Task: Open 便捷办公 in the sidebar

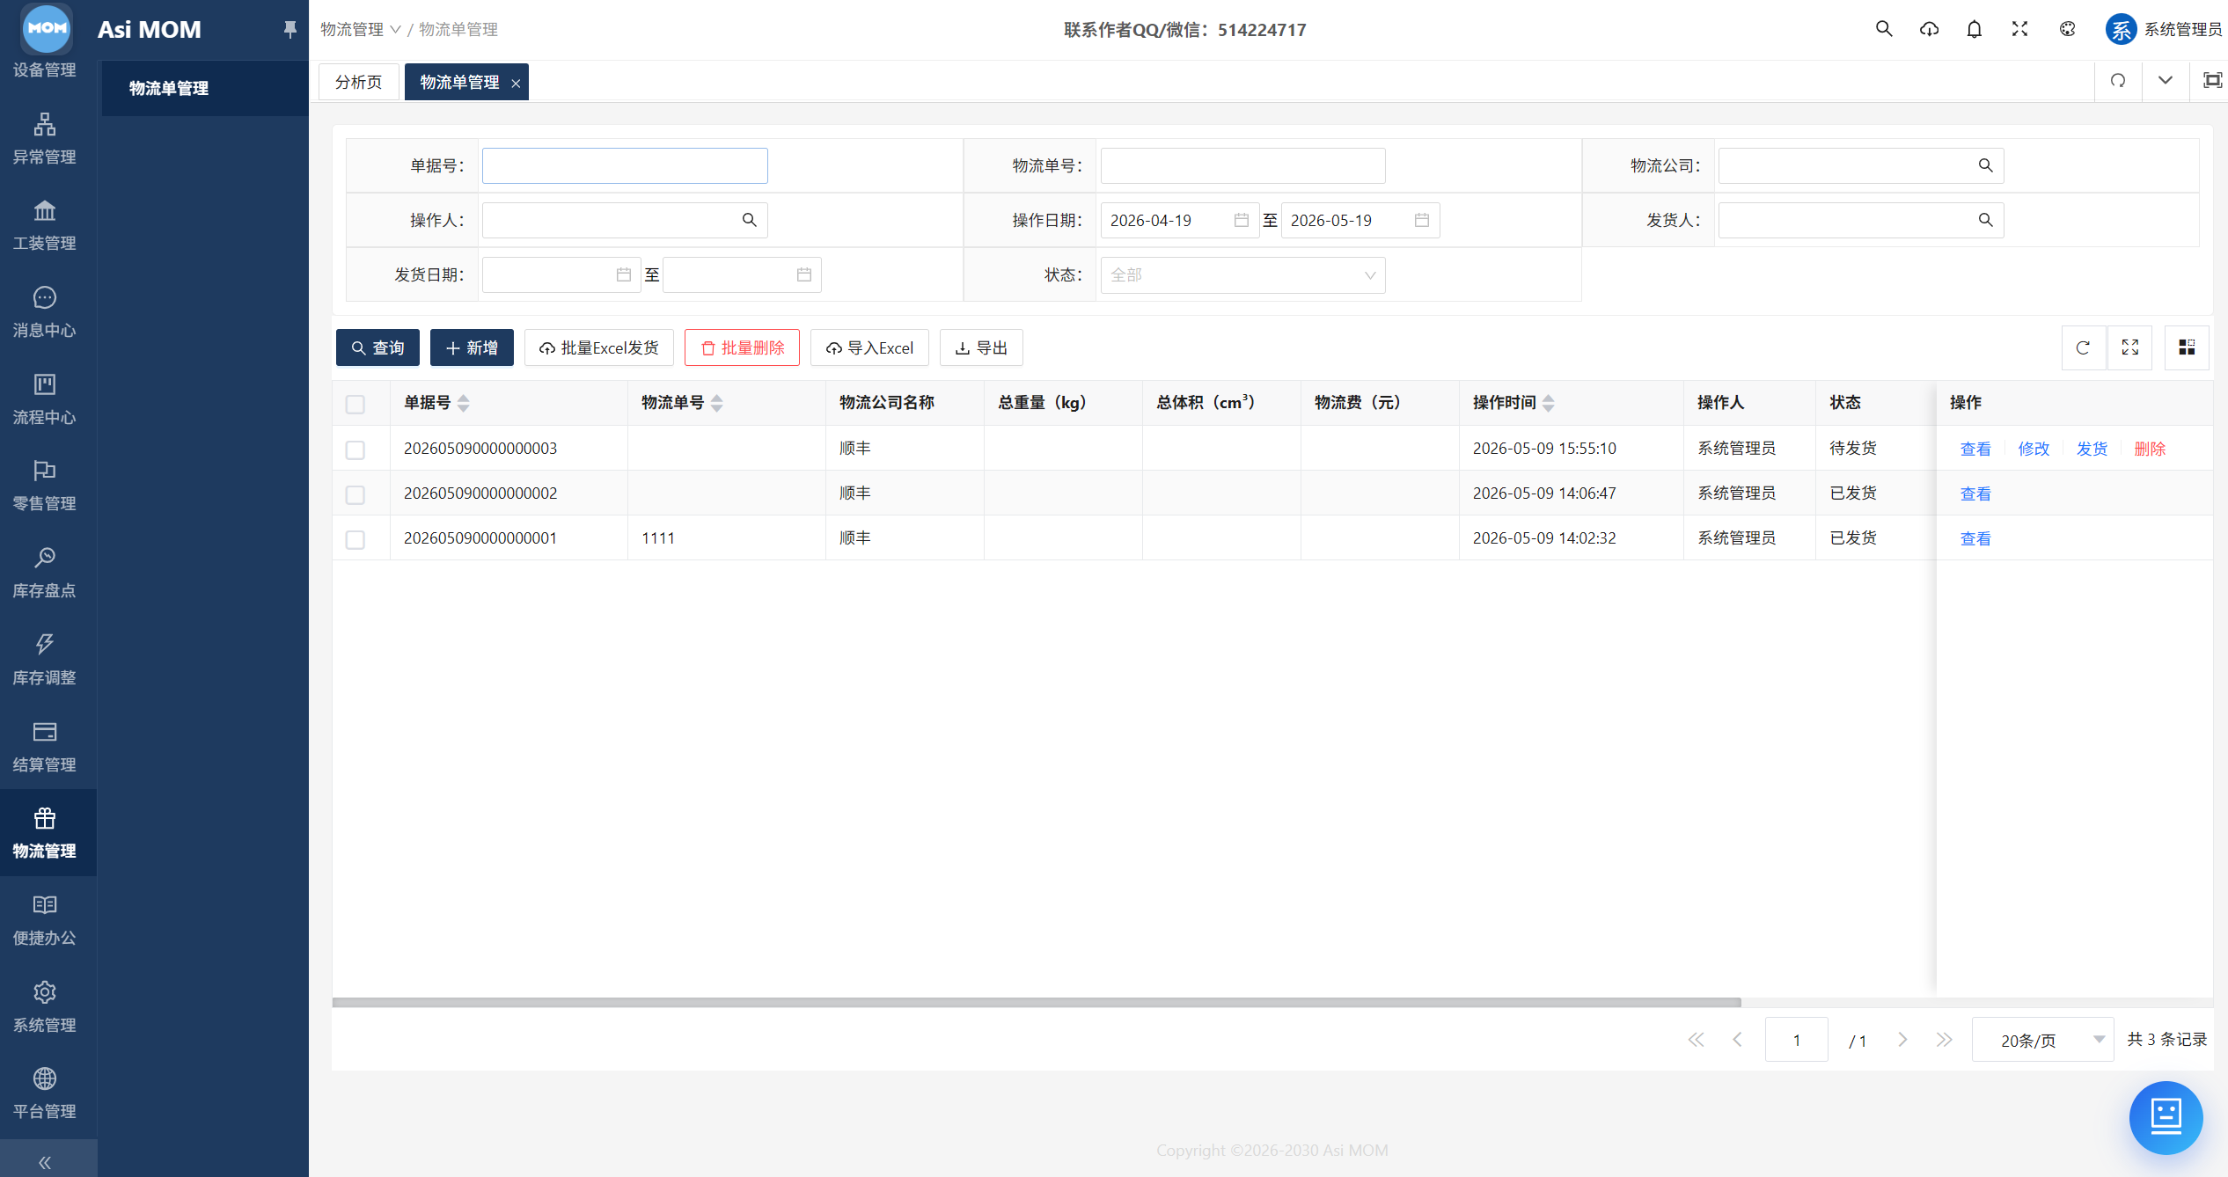Action: (x=45, y=921)
